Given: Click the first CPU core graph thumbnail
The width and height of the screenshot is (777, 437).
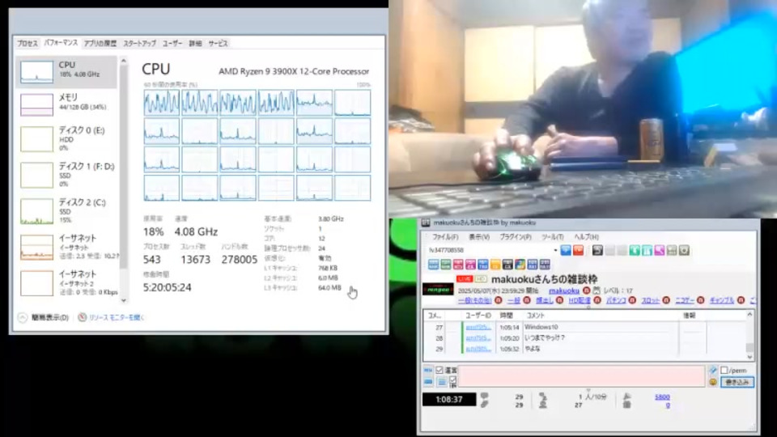Looking at the screenshot, I should 162,103.
